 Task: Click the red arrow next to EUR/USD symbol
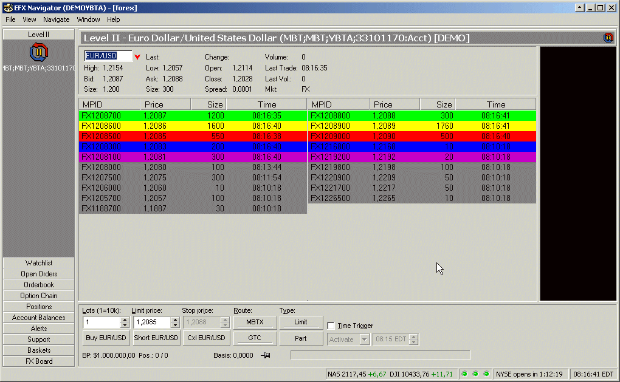137,57
